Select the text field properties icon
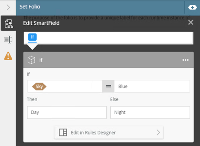This screenshot has height=146, width=200. [x=8, y=39]
